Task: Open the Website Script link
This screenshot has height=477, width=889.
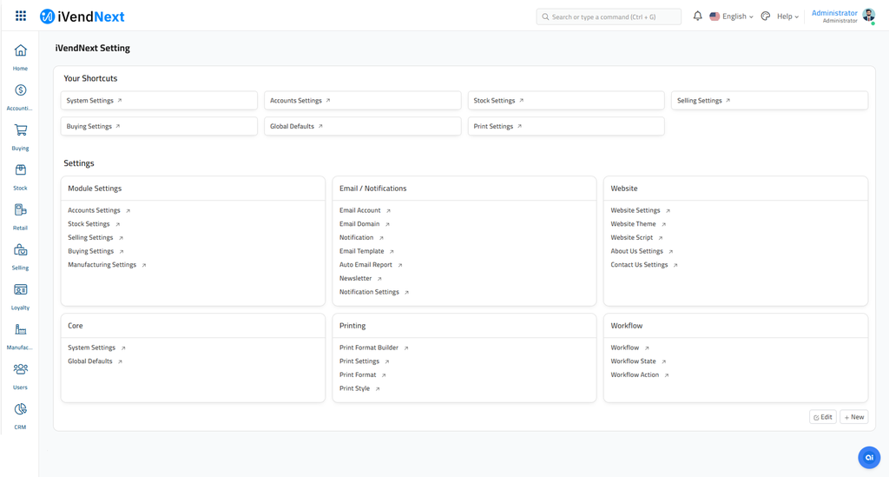Action: (632, 238)
